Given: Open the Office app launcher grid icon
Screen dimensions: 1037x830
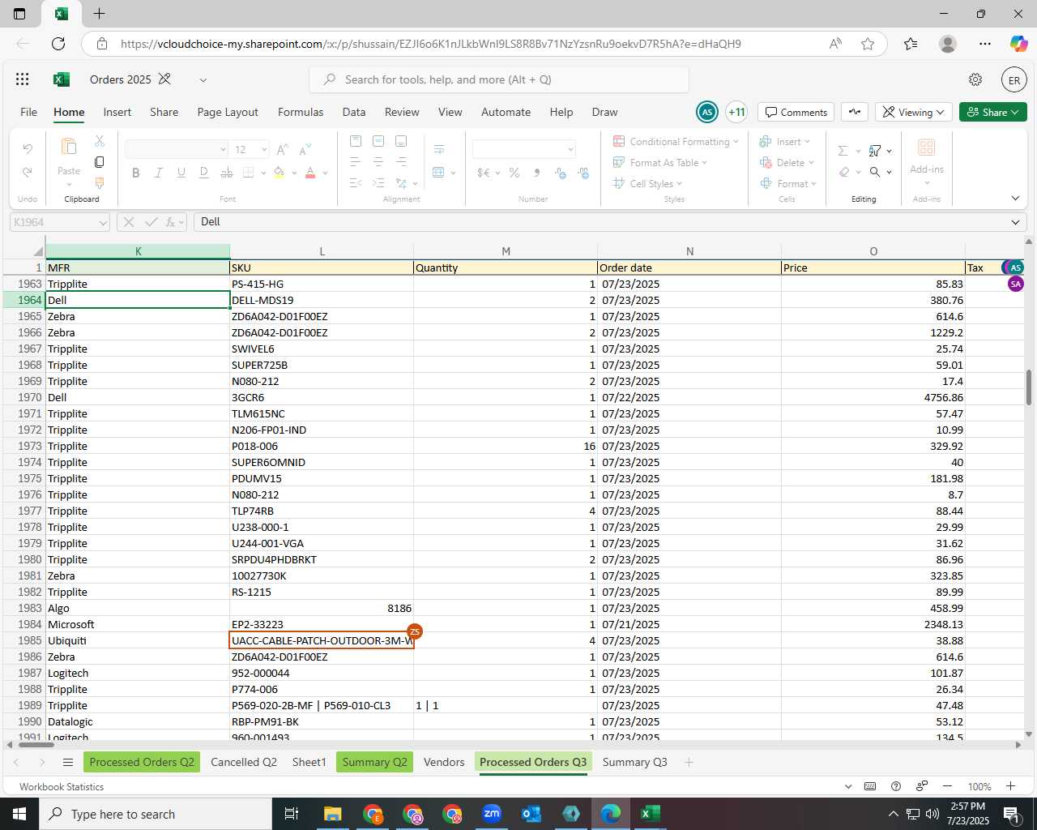Looking at the screenshot, I should pos(23,79).
